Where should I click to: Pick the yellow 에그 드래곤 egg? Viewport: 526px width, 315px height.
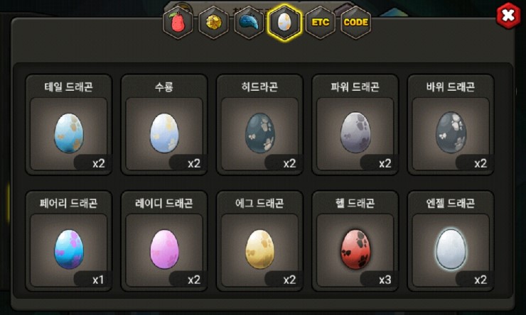(259, 249)
